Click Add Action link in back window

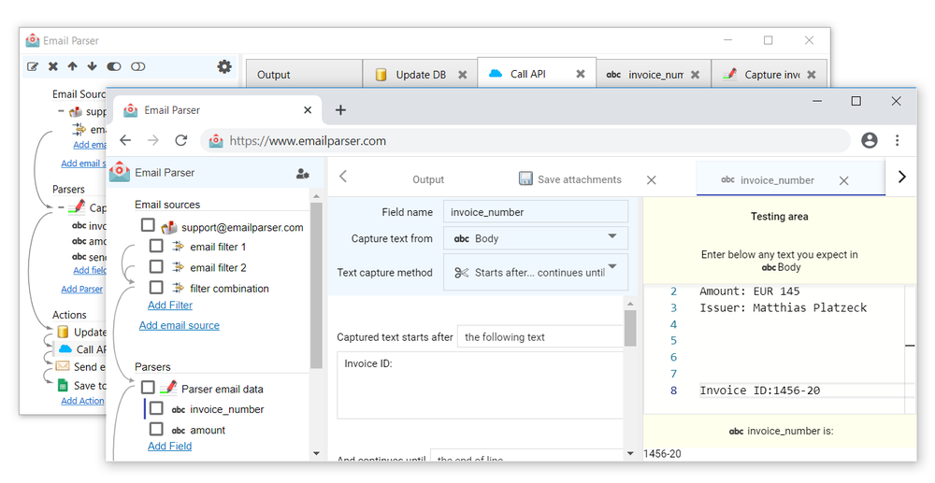[x=82, y=401]
